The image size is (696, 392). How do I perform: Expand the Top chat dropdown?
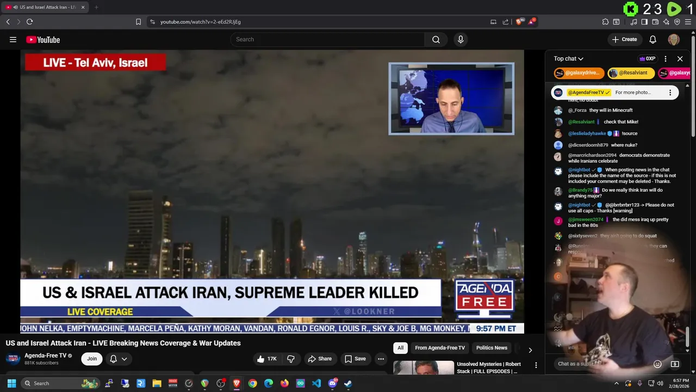click(x=568, y=59)
